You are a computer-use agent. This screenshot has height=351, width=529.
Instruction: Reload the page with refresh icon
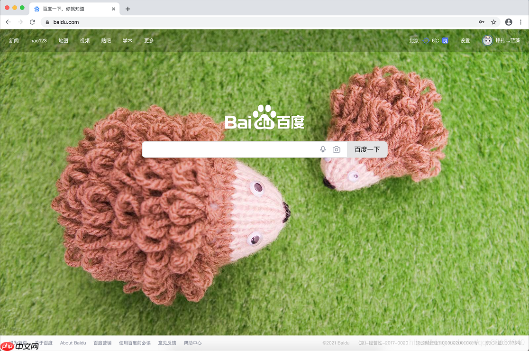[32, 22]
